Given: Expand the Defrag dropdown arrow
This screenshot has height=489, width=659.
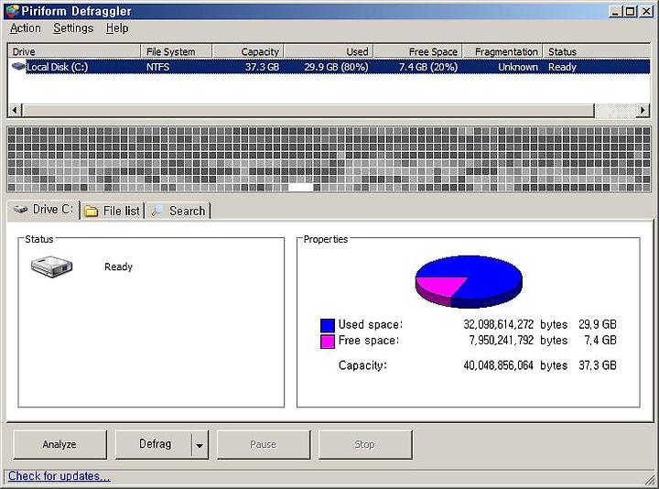Looking at the screenshot, I should pyautogui.click(x=200, y=445).
